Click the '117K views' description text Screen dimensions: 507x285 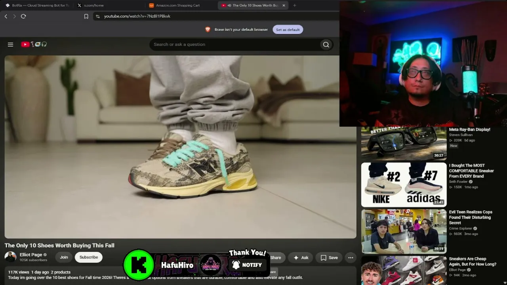(19, 272)
